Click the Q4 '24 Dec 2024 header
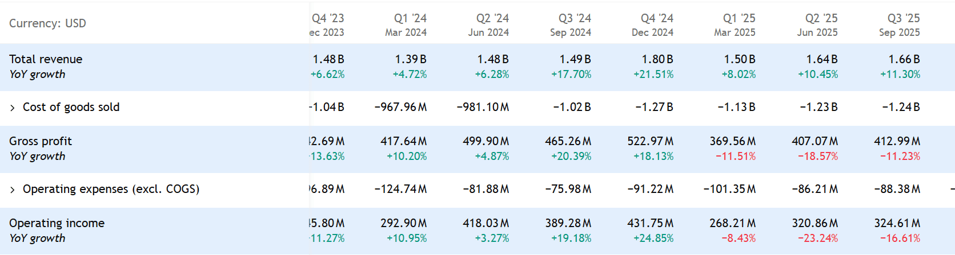Image resolution: width=955 pixels, height=255 pixels. [x=653, y=25]
